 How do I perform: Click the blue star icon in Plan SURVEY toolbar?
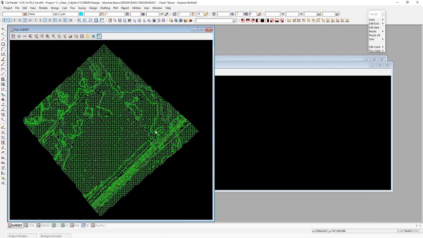tap(93, 36)
